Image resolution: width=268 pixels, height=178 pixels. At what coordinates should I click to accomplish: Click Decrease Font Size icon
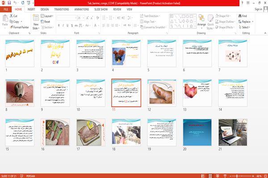92,18
